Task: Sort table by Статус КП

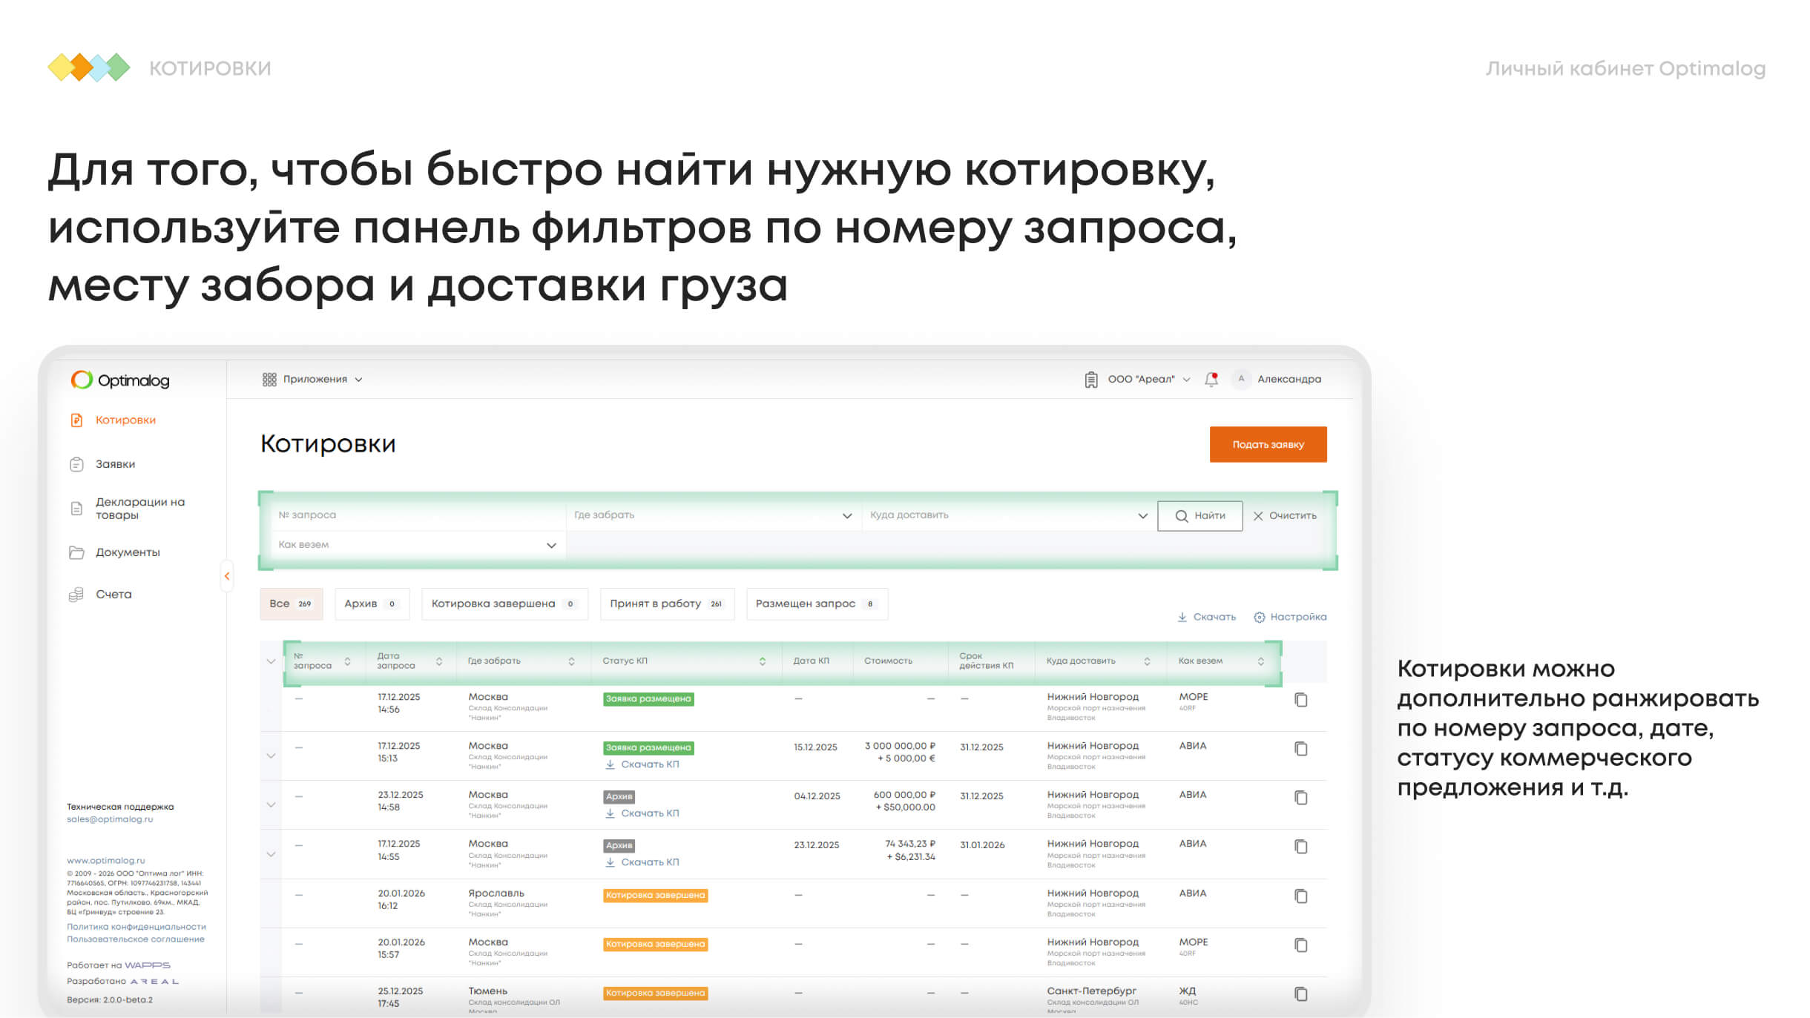Action: 762,661
